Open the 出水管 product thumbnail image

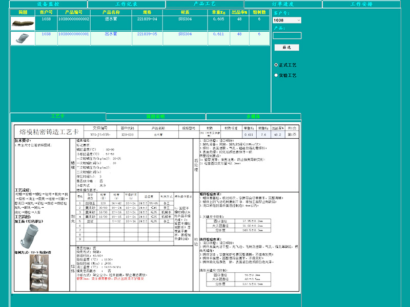coord(23,38)
